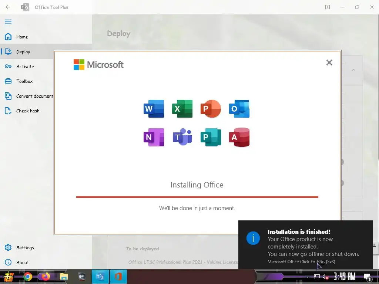Click the Outlook icon in installer
Viewport: 379px width, 284px height.
click(x=239, y=109)
